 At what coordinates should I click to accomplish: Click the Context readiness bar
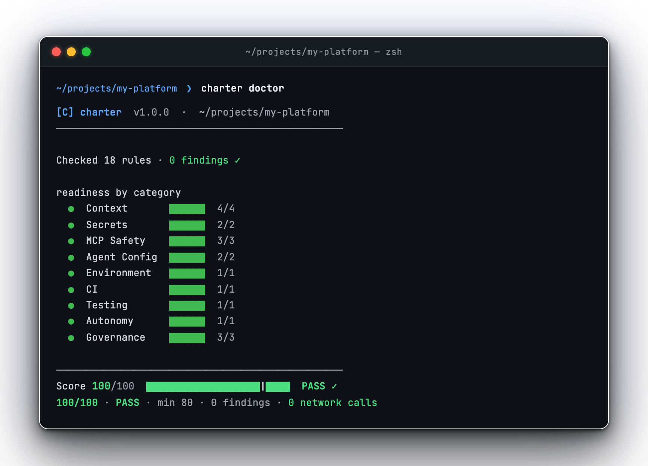pyautogui.click(x=187, y=209)
